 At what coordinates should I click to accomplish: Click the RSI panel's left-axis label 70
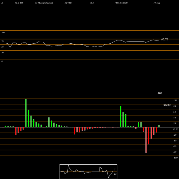tap(3, 41)
